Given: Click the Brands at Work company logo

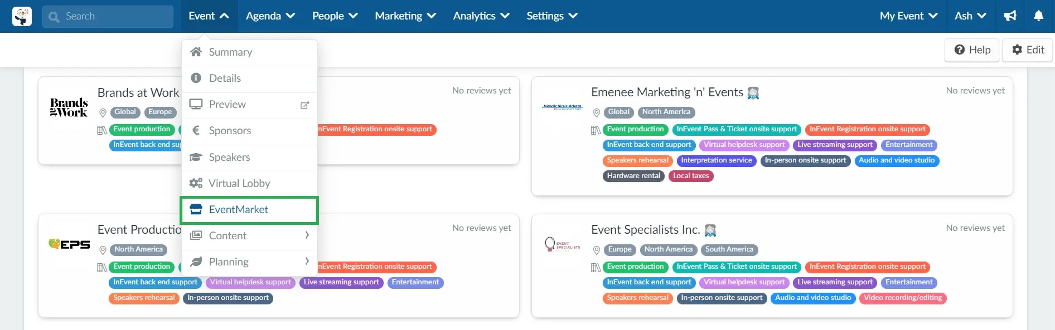Looking at the screenshot, I should pyautogui.click(x=69, y=107).
